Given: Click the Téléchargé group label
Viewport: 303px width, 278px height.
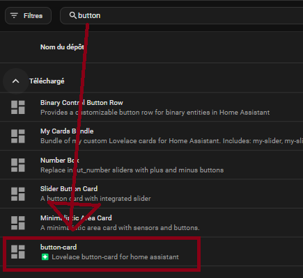Looking at the screenshot, I should click(x=47, y=81).
